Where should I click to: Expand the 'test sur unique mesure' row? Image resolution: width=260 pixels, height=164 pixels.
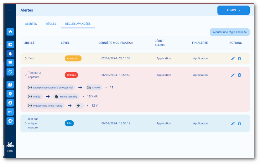(26, 123)
